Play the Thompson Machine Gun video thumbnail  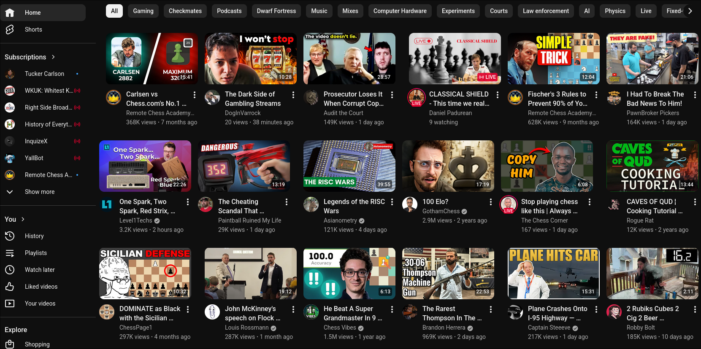click(x=448, y=274)
